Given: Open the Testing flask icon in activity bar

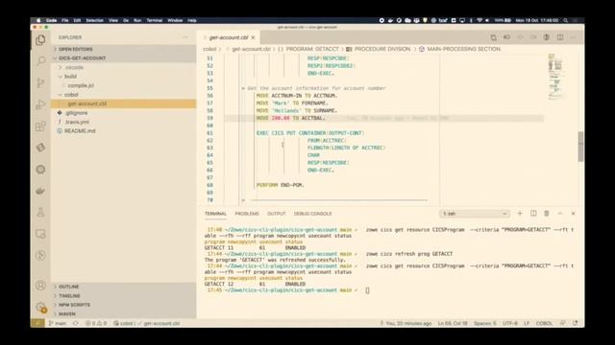Looking at the screenshot, I should (40, 213).
